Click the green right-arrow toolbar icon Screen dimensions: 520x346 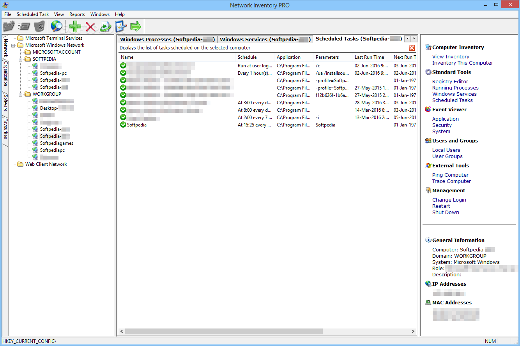coord(136,26)
